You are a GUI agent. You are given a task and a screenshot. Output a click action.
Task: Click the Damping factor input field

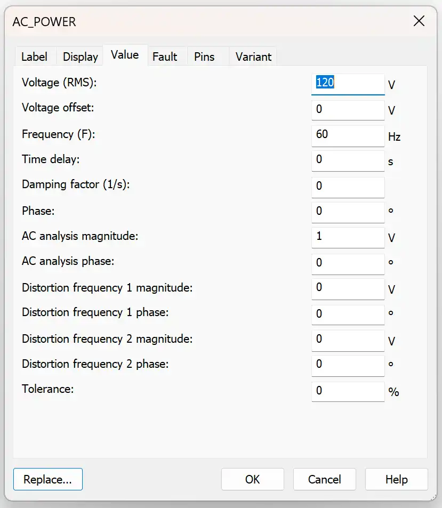(348, 186)
